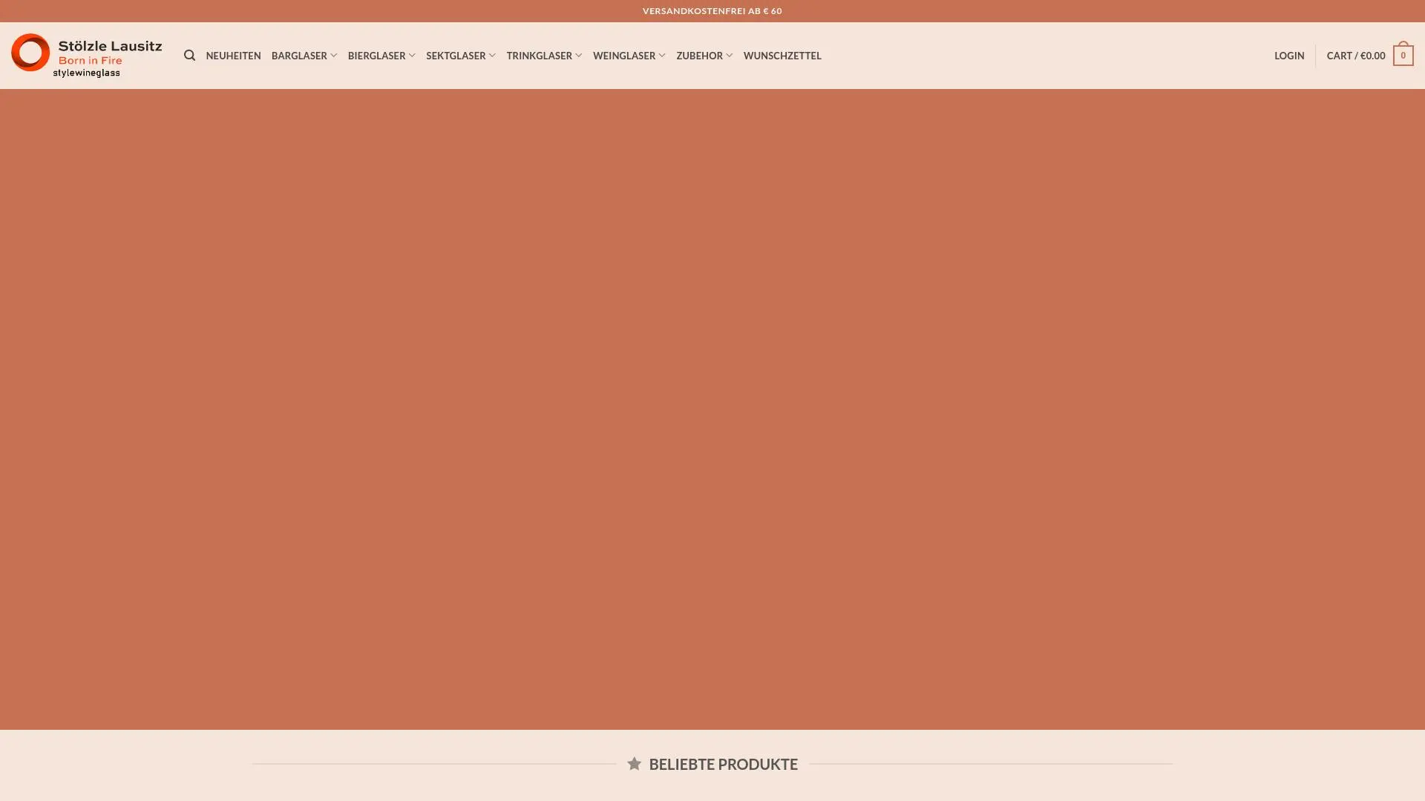Select the Sektglaser menu label
The height and width of the screenshot is (801, 1425).
click(x=455, y=56)
